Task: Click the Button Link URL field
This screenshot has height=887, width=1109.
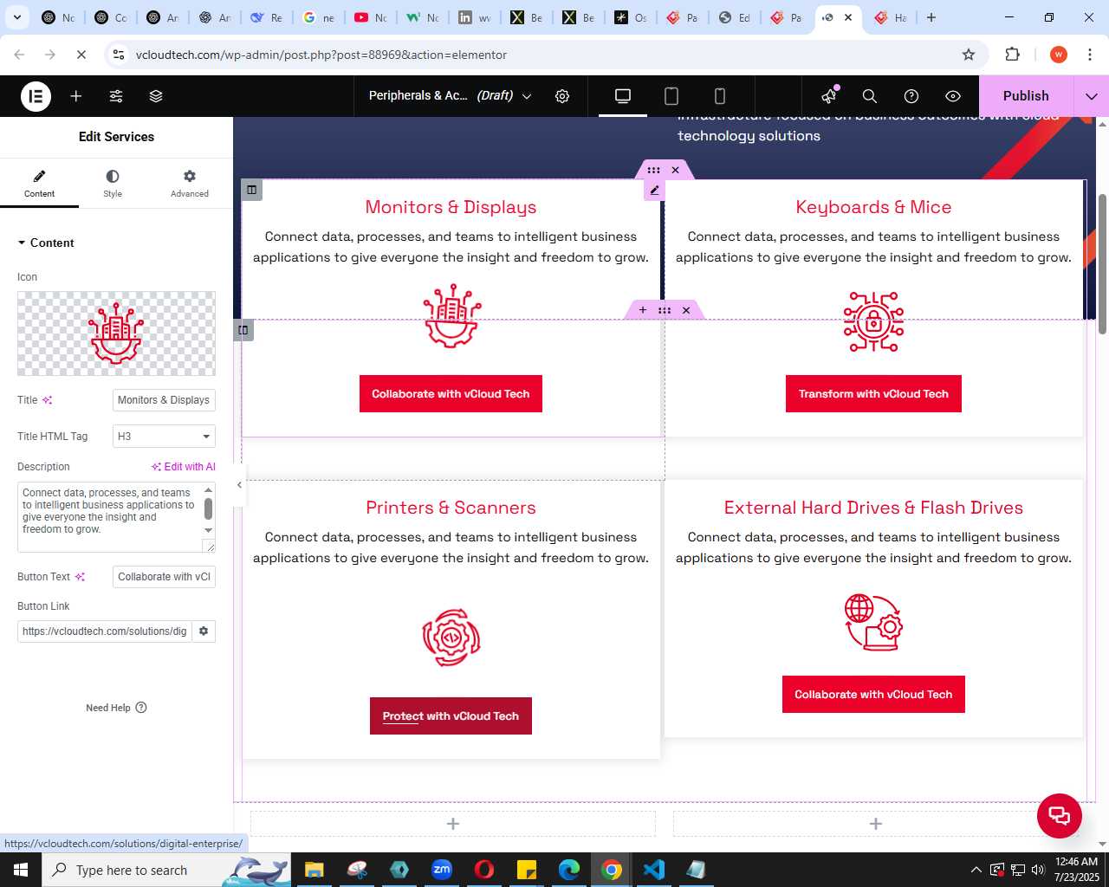Action: [x=105, y=631]
